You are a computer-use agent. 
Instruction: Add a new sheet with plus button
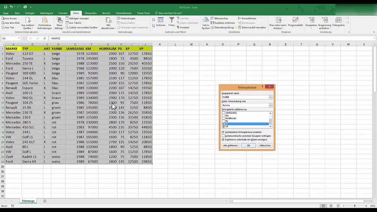click(x=45, y=201)
